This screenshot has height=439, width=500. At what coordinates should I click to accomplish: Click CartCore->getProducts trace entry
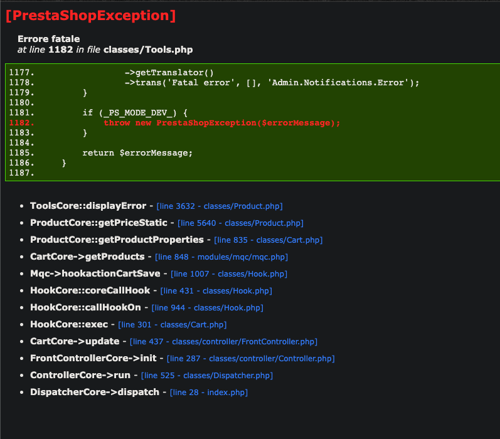(x=87, y=257)
